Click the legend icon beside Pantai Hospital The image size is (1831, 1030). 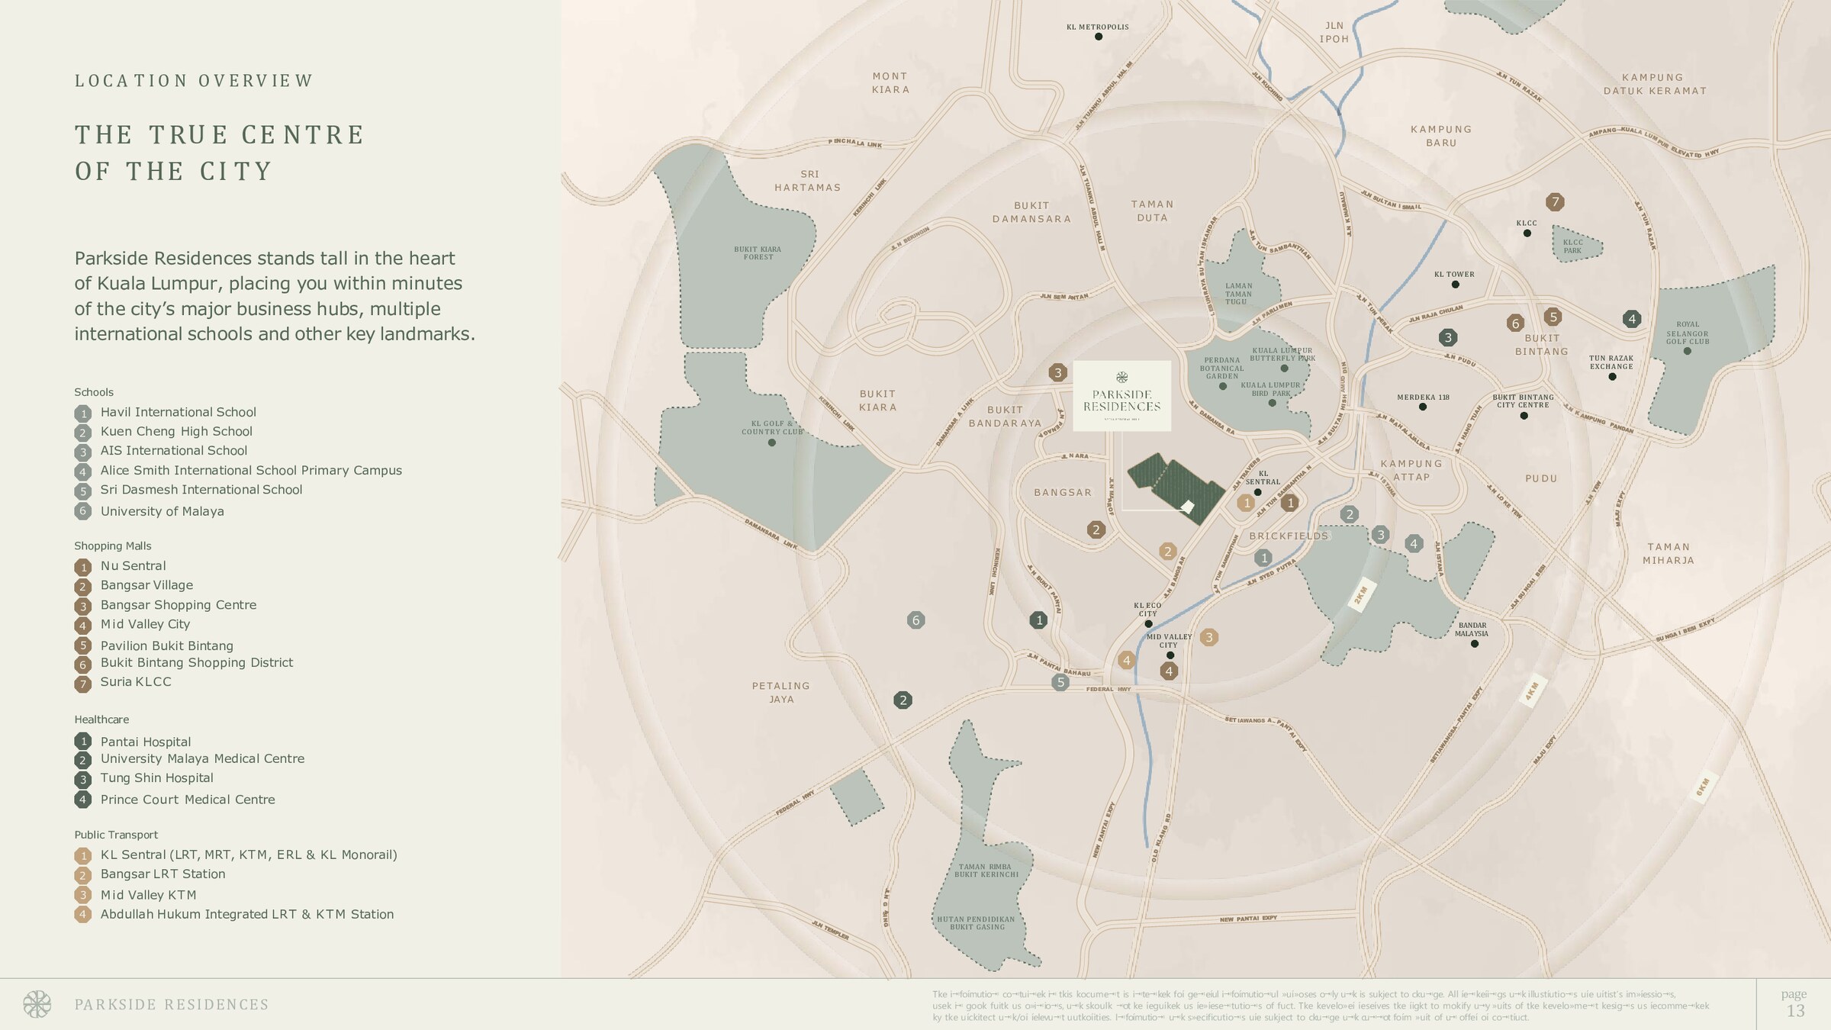(83, 741)
